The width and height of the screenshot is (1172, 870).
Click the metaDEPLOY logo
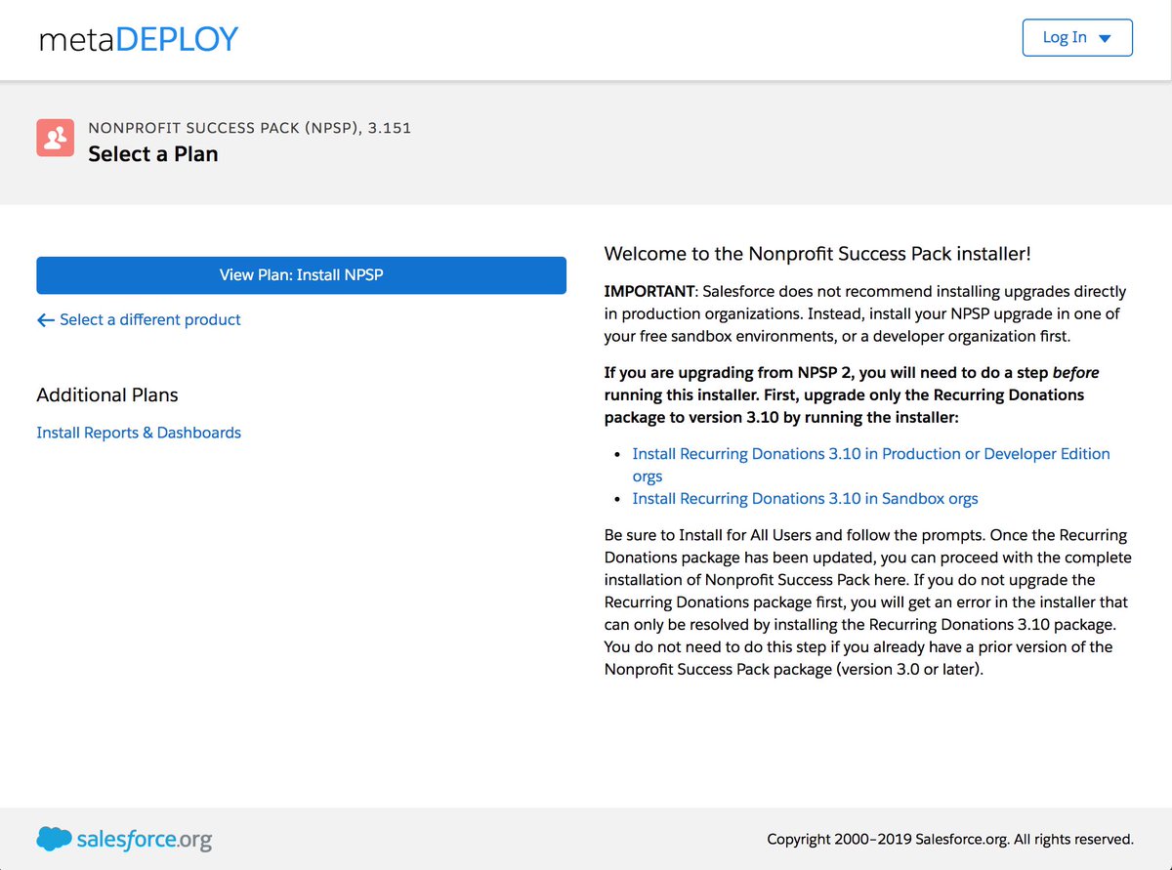[138, 39]
